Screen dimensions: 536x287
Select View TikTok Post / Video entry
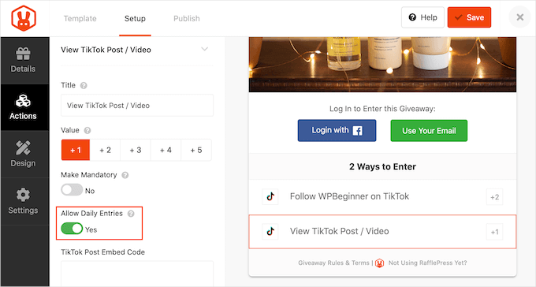coord(382,232)
